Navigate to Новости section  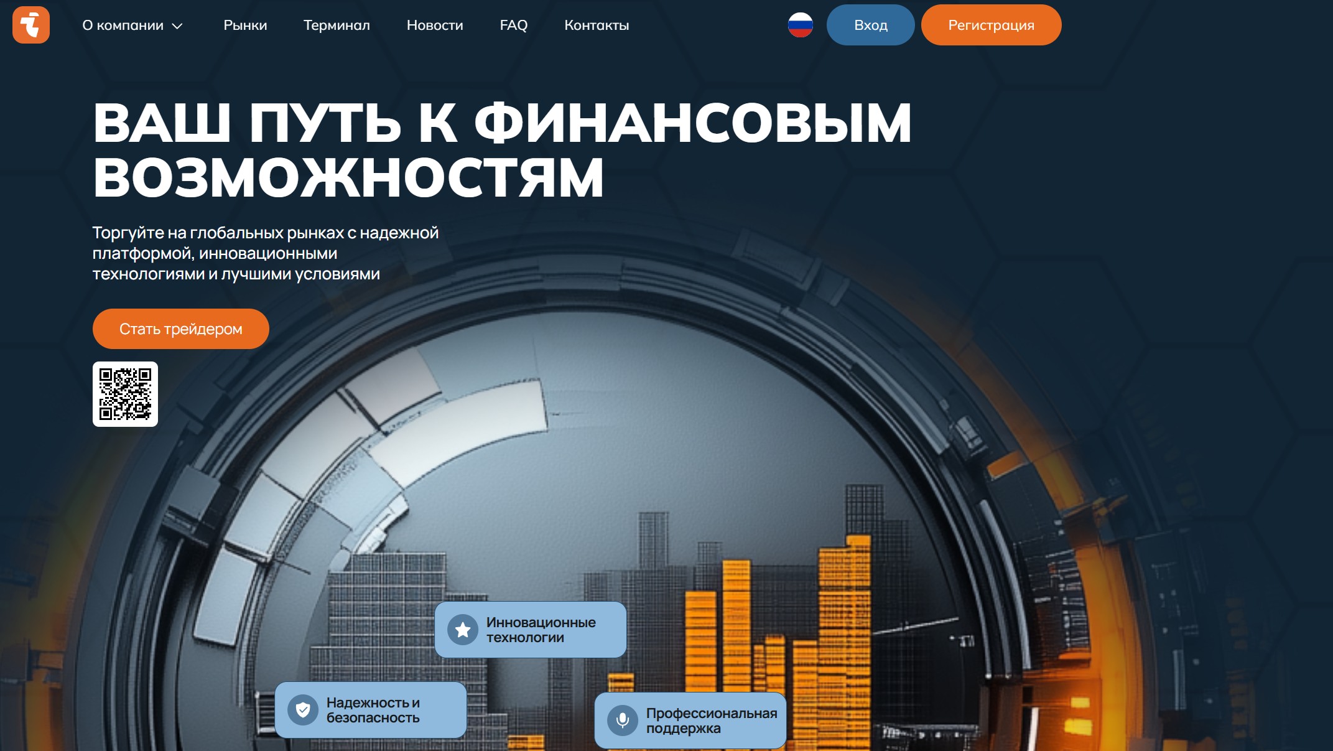click(x=435, y=26)
